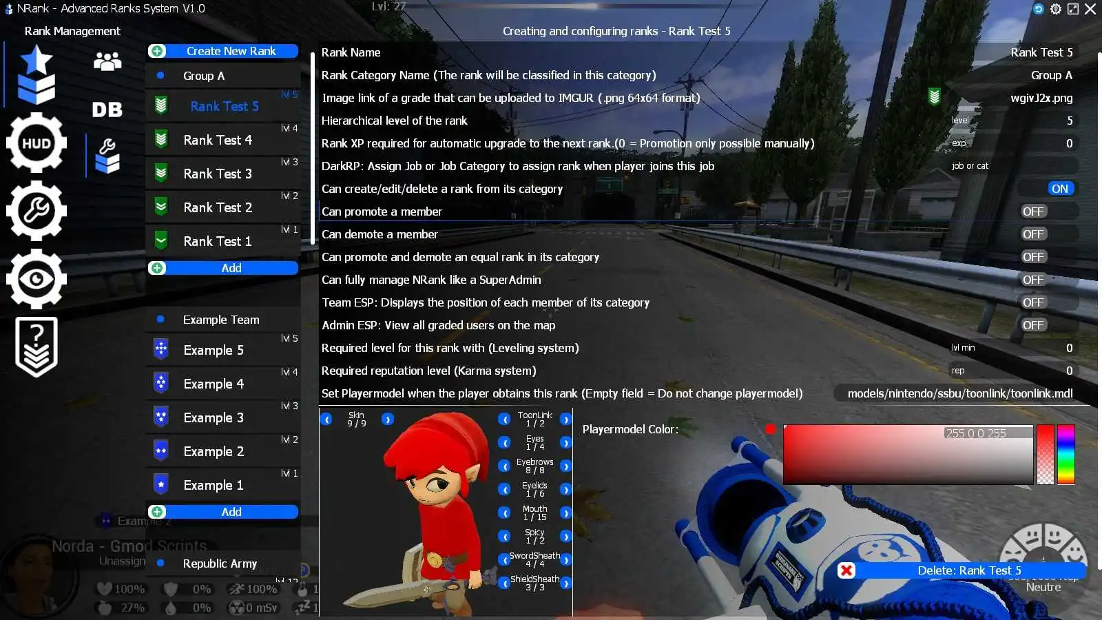This screenshot has height=620, width=1102.
Task: Open the DB database icon
Action: pos(107,110)
